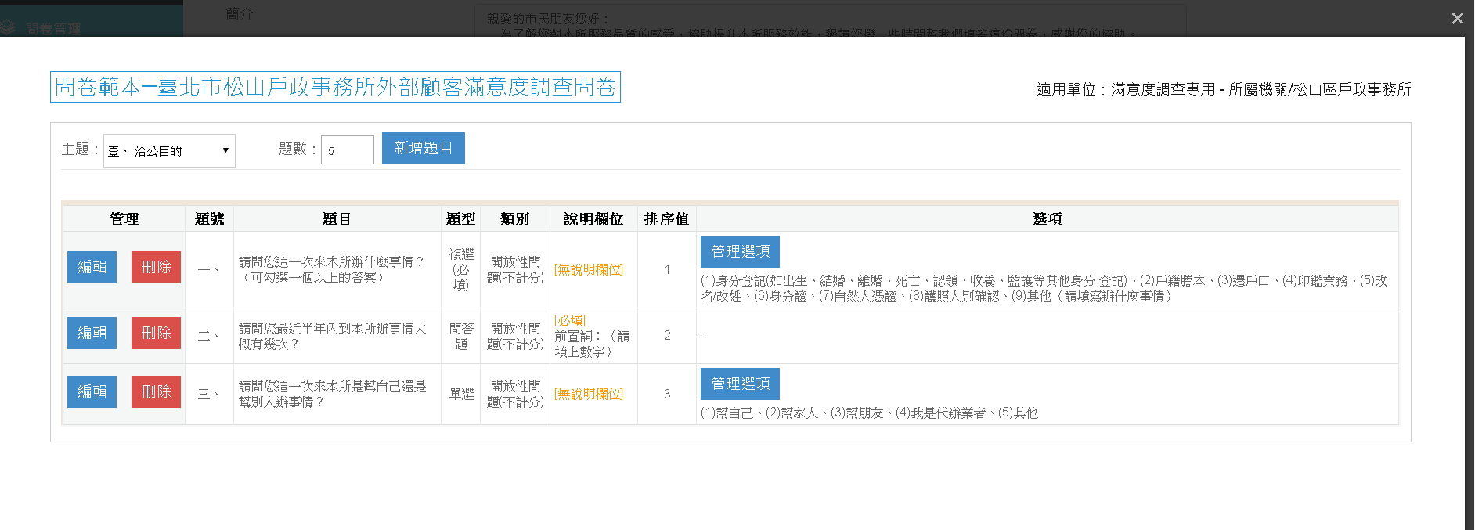Close the modal with the X icon
1475x530 pixels.
point(1457,18)
